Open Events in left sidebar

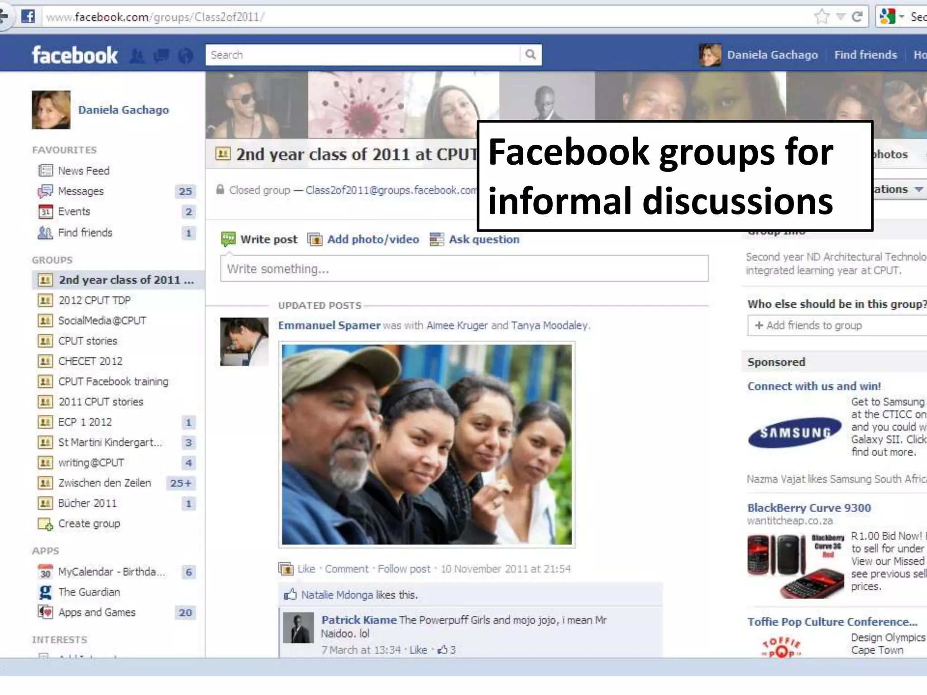pyautogui.click(x=74, y=211)
